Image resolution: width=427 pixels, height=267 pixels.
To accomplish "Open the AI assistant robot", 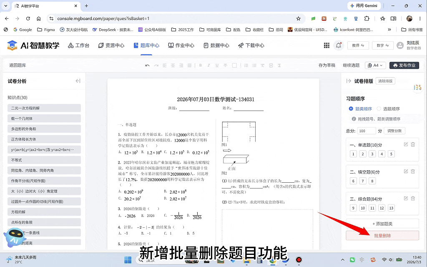I will [15, 237].
